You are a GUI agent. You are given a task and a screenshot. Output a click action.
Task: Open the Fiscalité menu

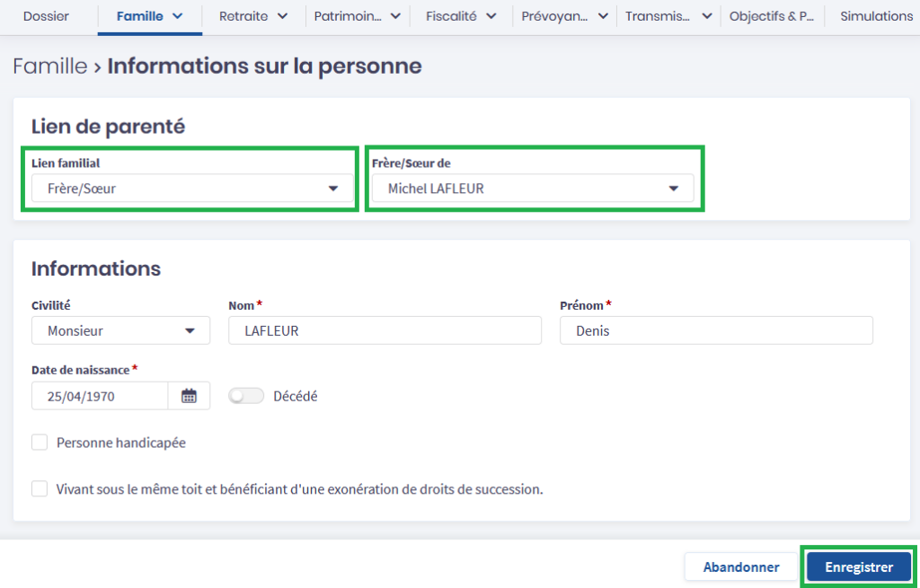462,16
